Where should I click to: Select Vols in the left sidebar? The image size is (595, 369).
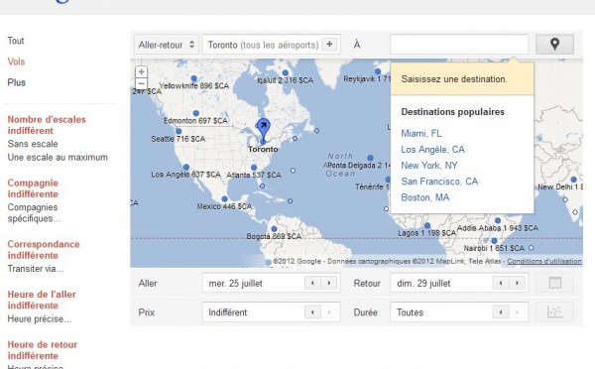(x=16, y=61)
